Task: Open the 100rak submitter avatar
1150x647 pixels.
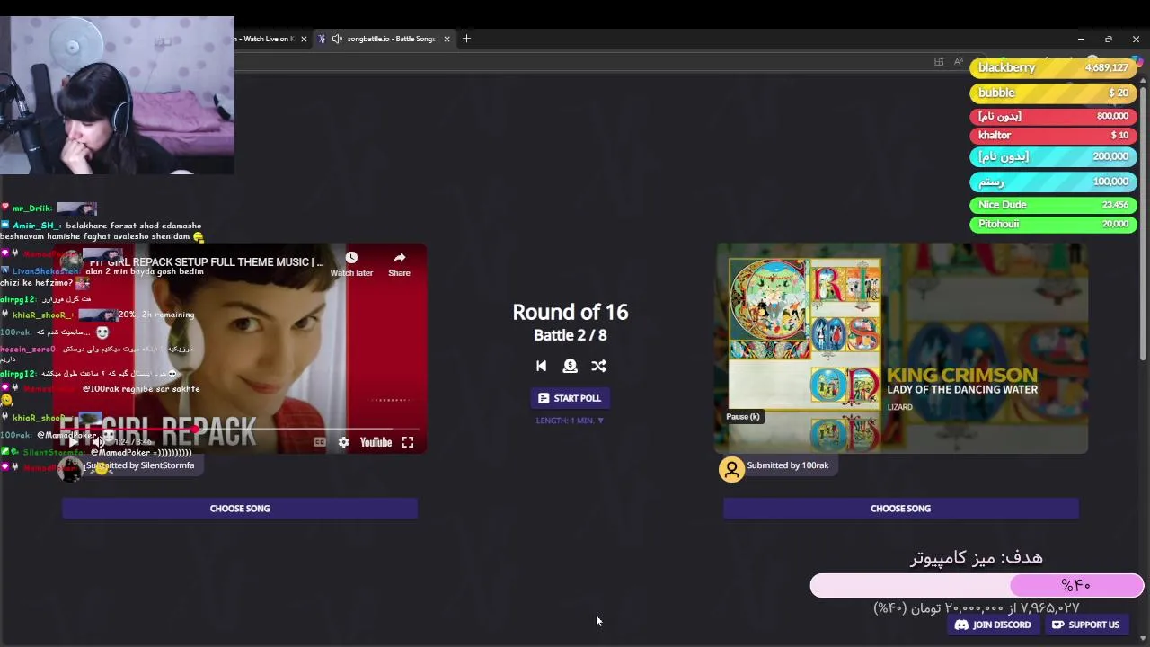Action: [x=731, y=469]
